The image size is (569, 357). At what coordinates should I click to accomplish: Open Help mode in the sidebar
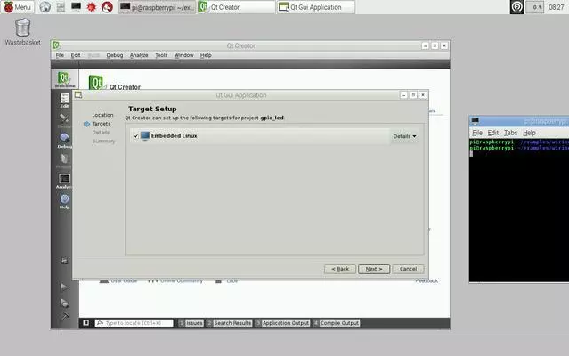(x=64, y=201)
